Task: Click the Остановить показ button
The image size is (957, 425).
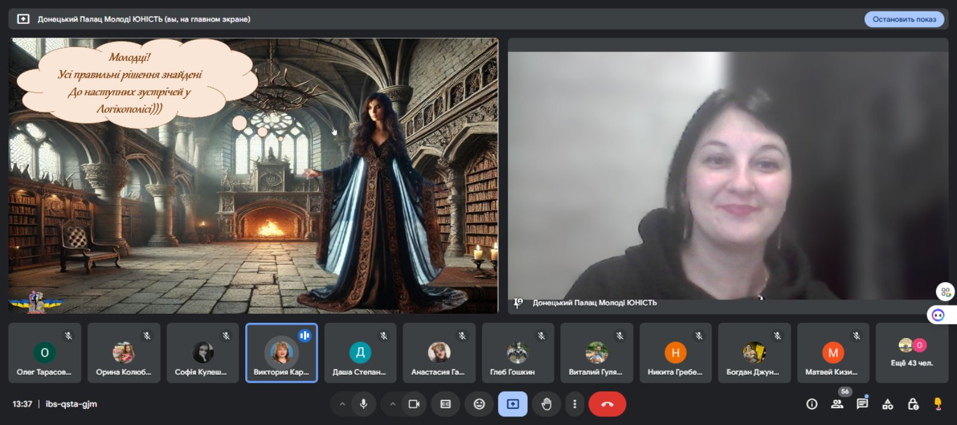Action: point(904,19)
